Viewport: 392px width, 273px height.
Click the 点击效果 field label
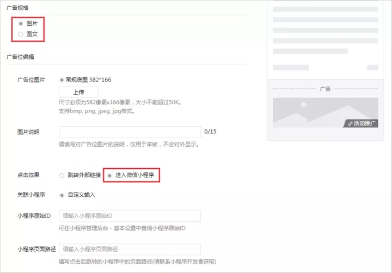[x=28, y=176]
